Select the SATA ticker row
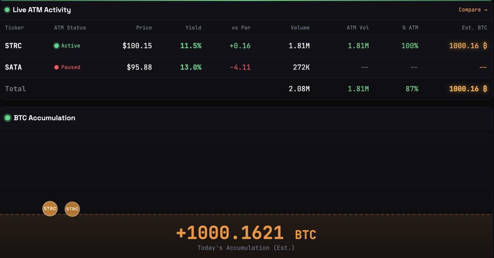The image size is (494, 258). [x=14, y=67]
